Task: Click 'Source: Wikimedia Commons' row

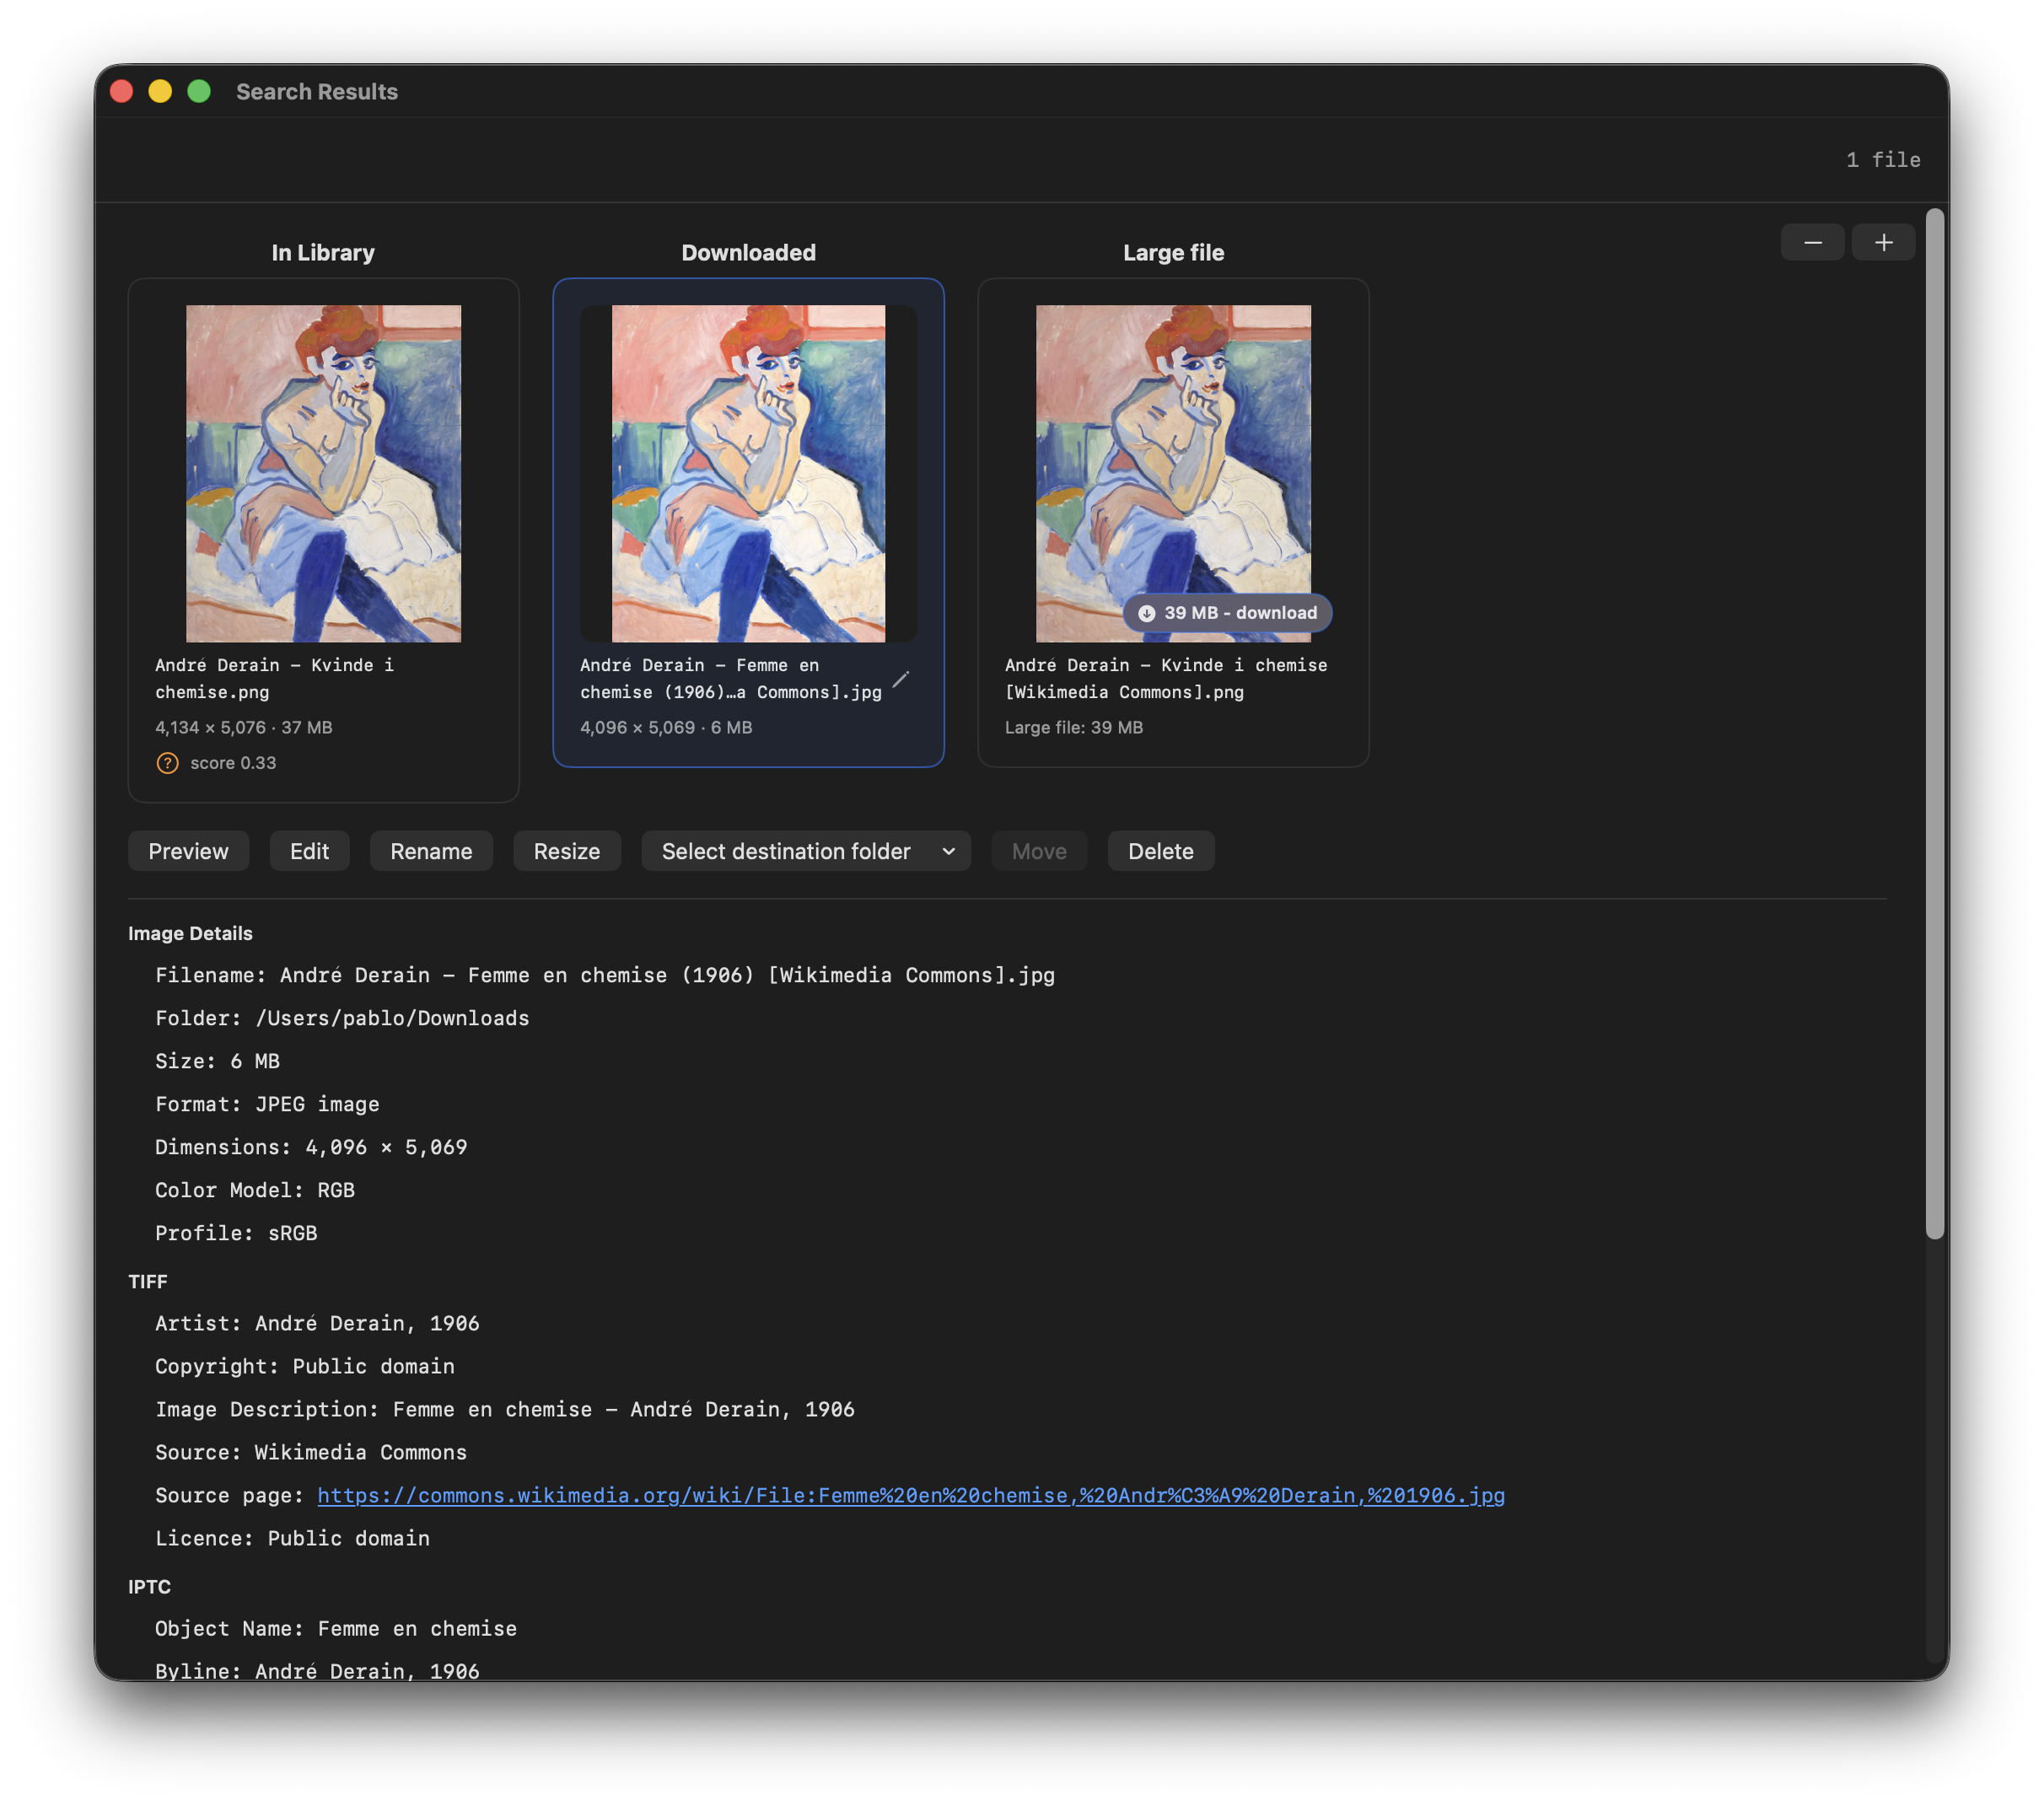Action: coord(311,1452)
